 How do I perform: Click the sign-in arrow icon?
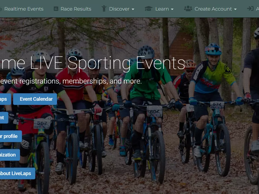click(250, 9)
